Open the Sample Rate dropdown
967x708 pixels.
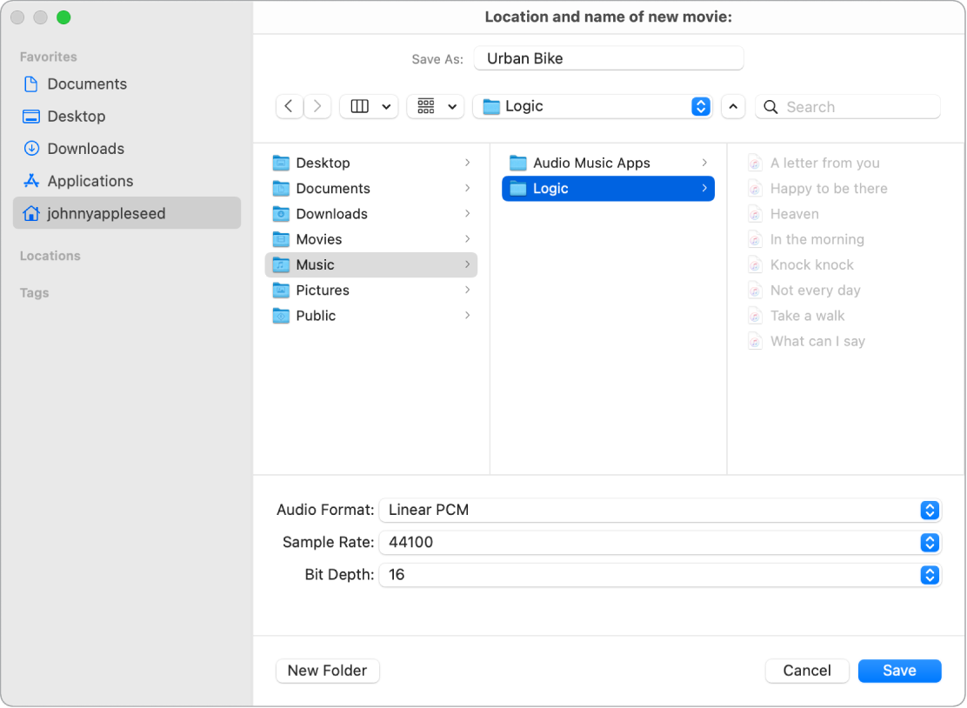pyautogui.click(x=929, y=543)
